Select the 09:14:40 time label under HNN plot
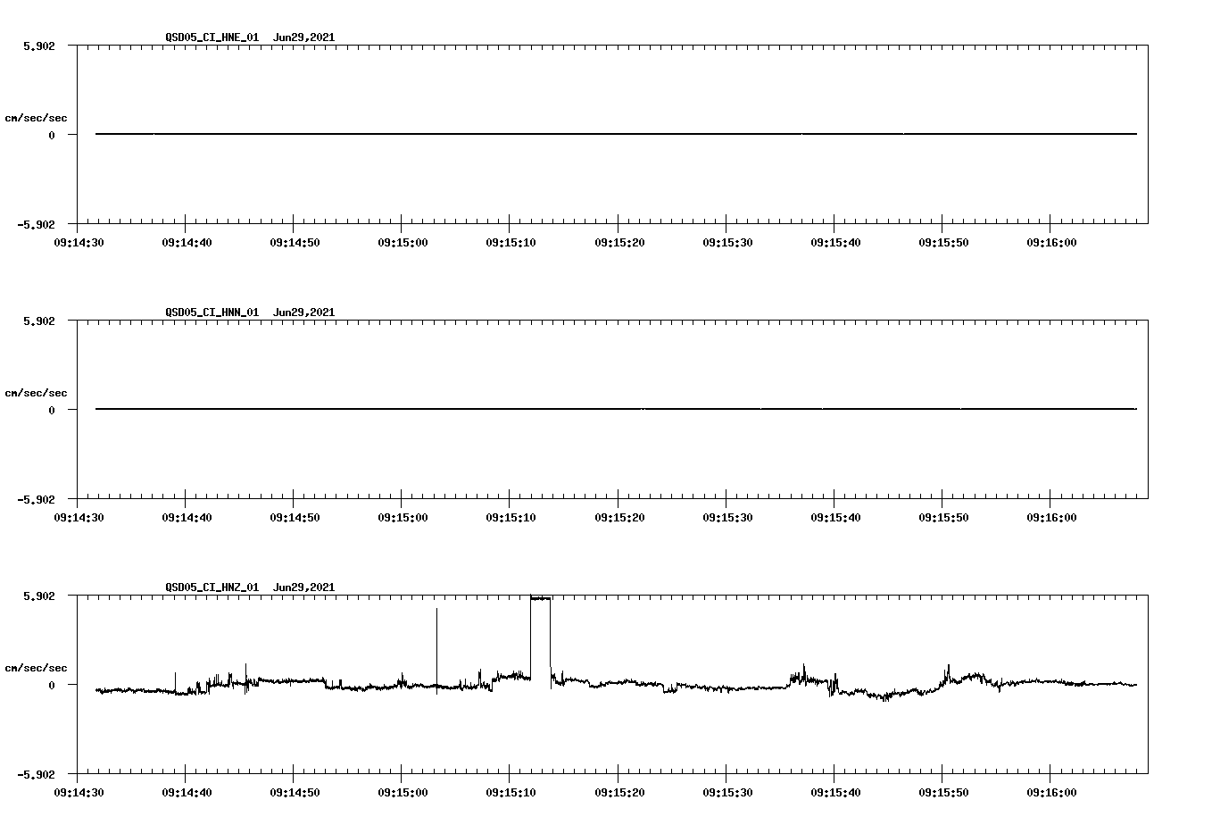1212x825 pixels. point(186,518)
